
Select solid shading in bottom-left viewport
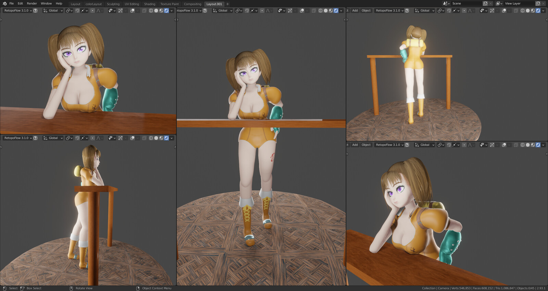click(156, 138)
